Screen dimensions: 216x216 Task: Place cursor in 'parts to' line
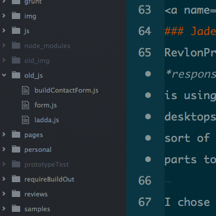190,160
